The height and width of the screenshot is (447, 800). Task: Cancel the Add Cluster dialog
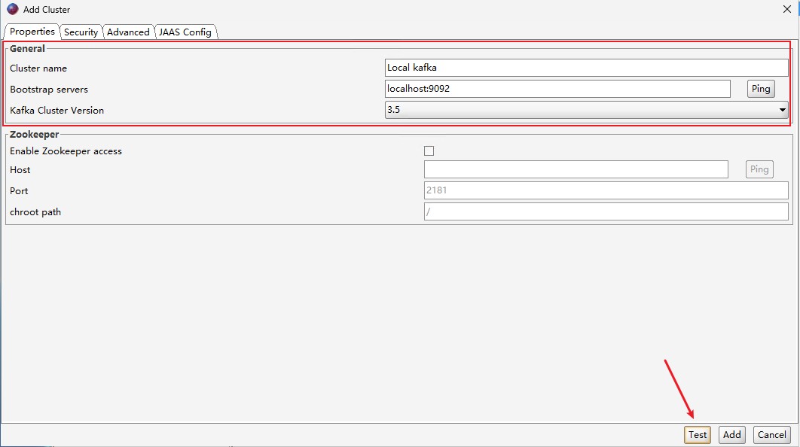tap(771, 434)
